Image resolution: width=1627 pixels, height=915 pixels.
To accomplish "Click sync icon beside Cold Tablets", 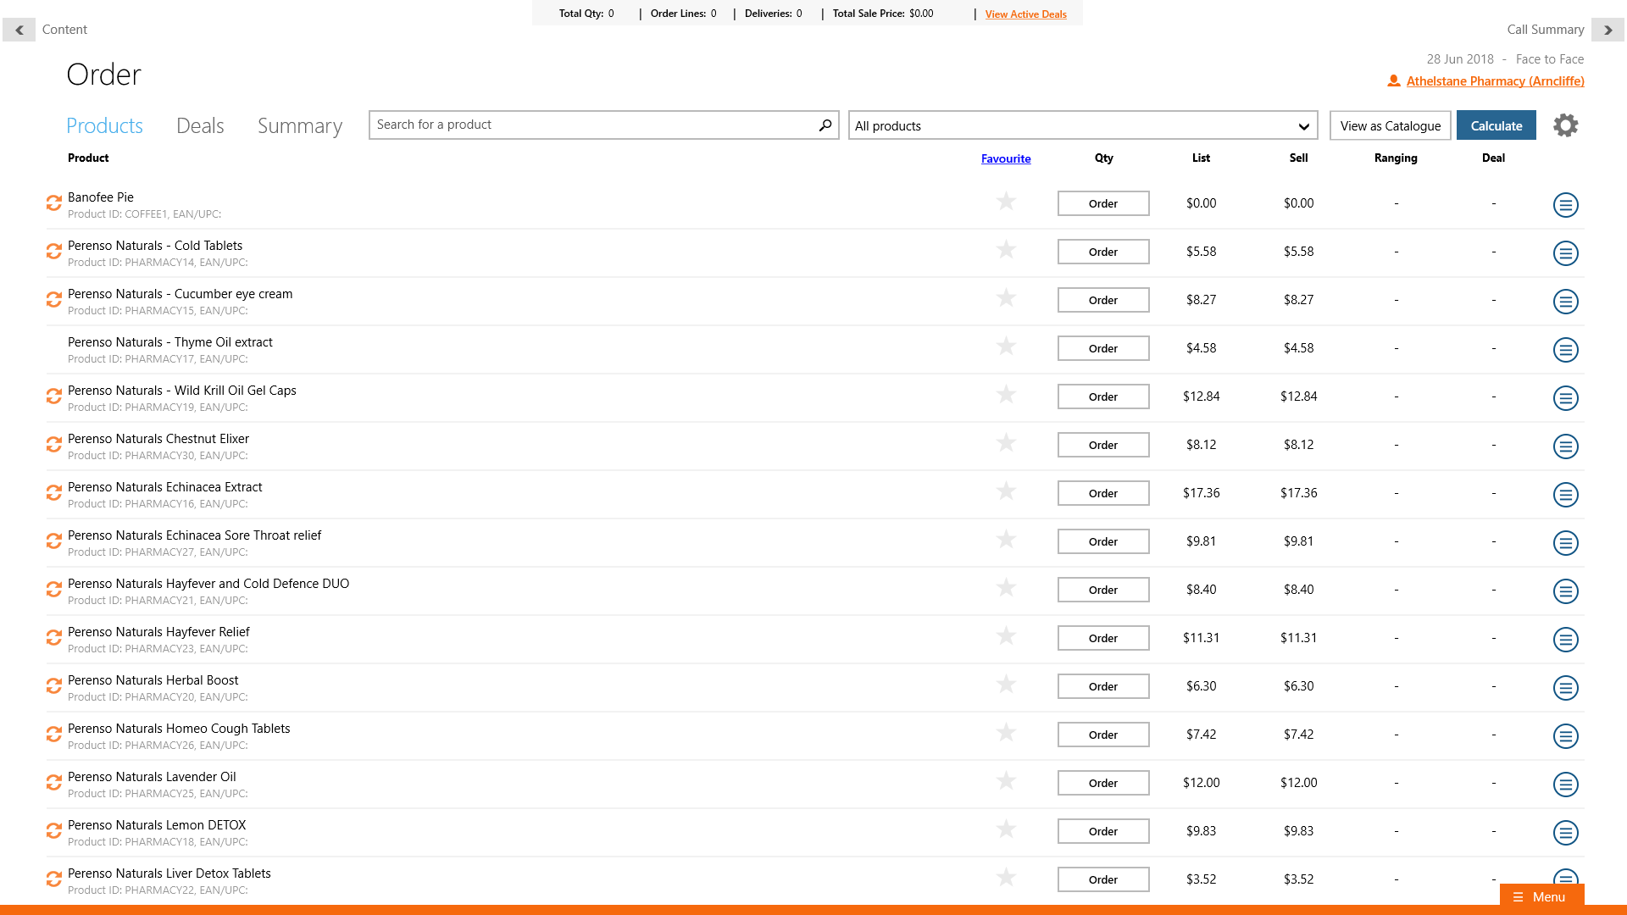I will point(53,252).
